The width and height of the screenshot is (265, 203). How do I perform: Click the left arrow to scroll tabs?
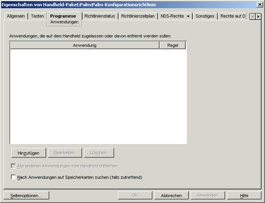click(x=252, y=16)
